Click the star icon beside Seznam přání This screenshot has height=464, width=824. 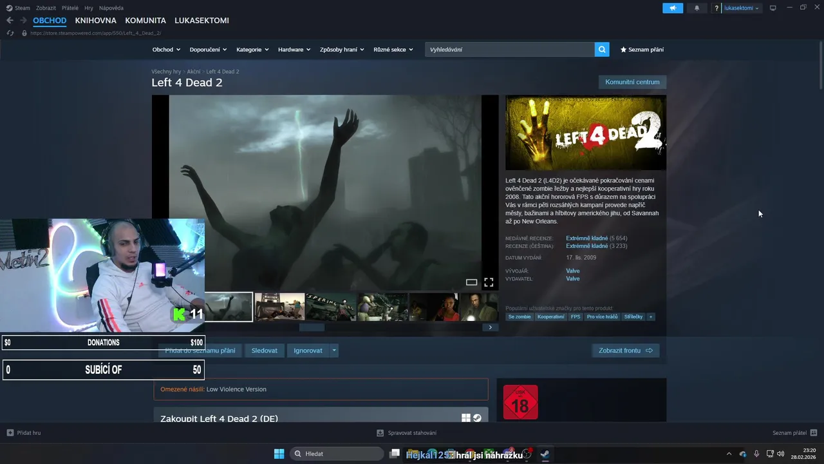[623, 50]
